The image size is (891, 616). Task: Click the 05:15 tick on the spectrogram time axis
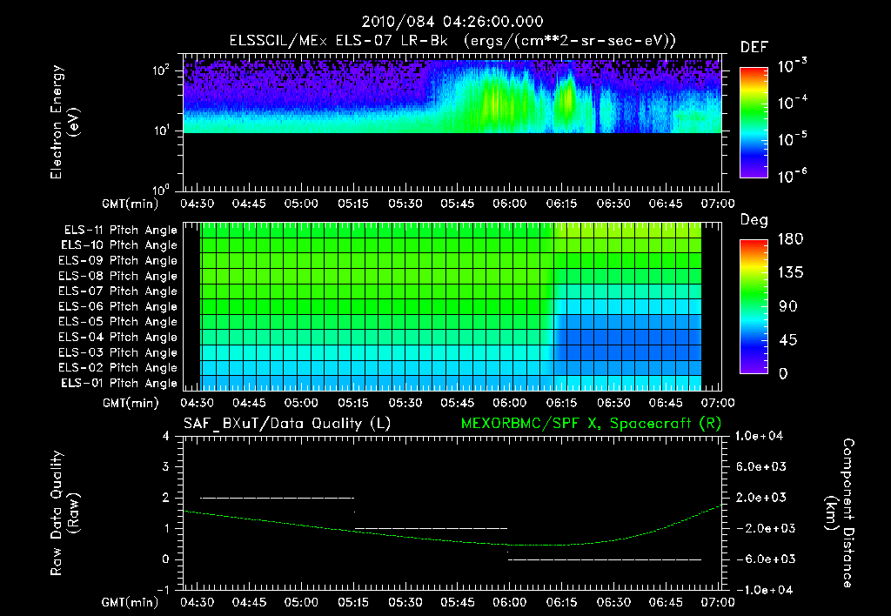(353, 204)
